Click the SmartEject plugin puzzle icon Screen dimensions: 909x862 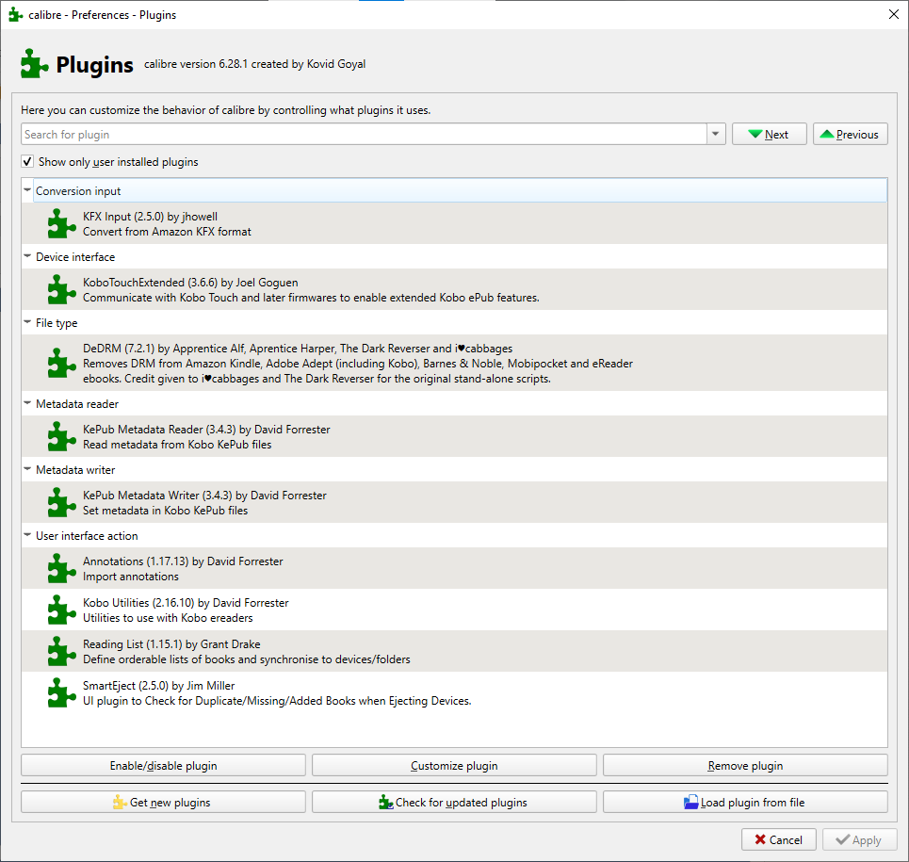click(x=62, y=692)
